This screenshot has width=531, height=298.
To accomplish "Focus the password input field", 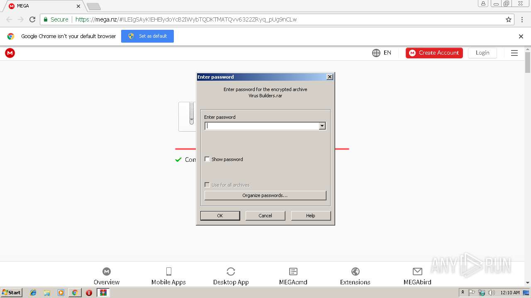I will point(262,126).
